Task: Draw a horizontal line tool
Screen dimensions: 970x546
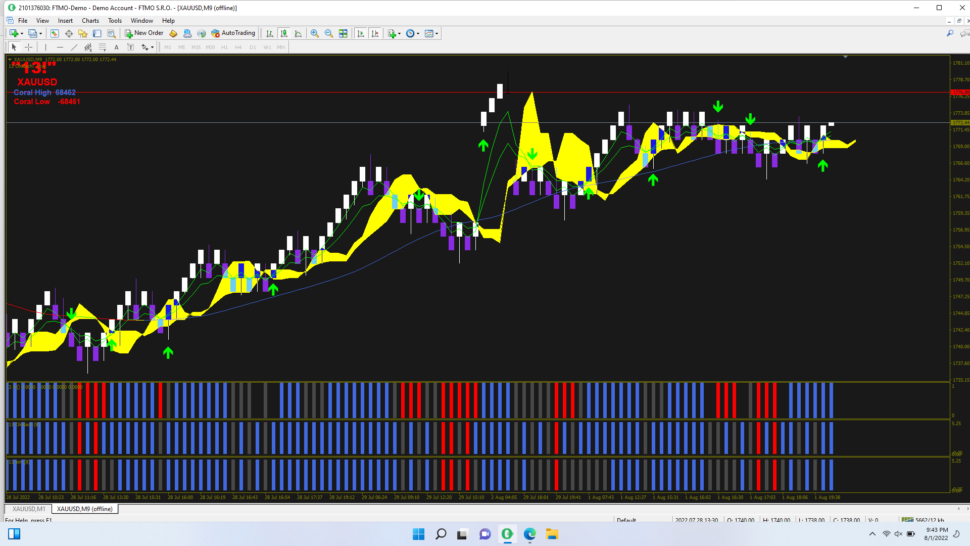Action: [x=60, y=47]
